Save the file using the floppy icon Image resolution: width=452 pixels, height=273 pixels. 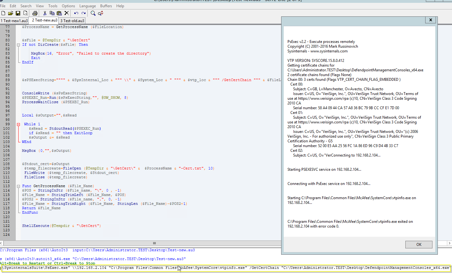[18, 13]
